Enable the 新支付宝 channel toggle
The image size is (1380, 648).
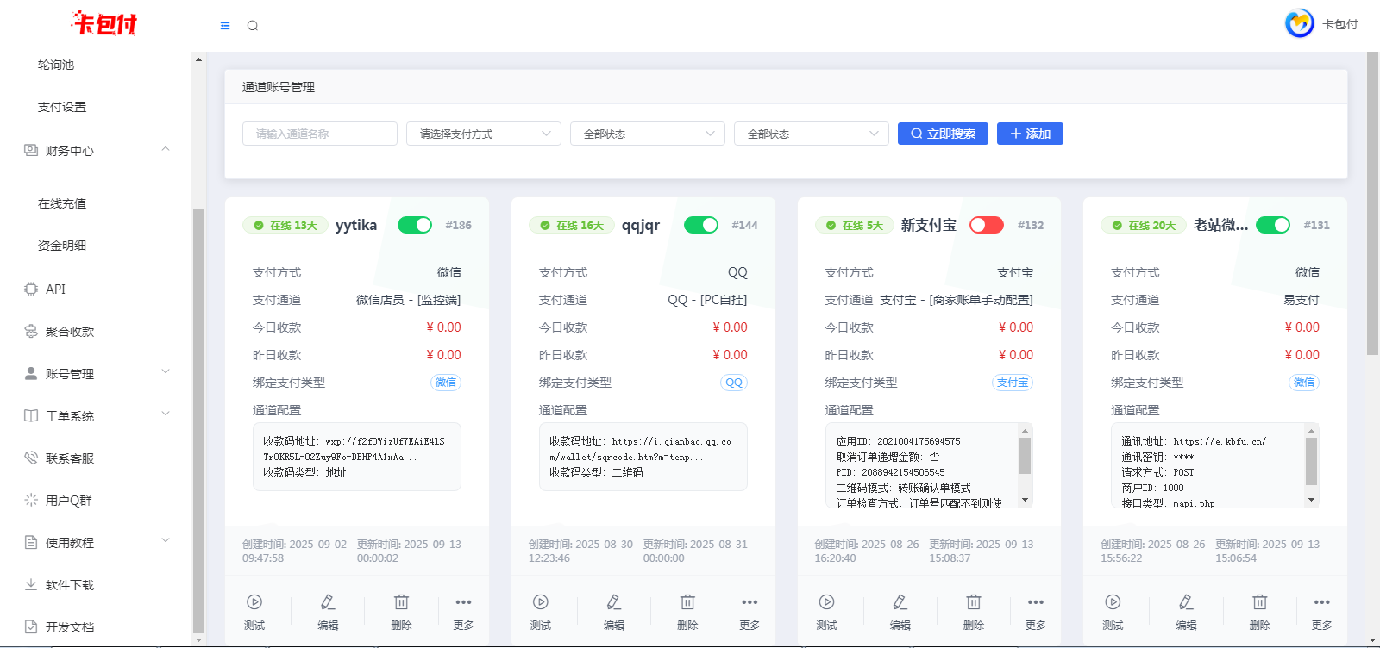click(987, 225)
